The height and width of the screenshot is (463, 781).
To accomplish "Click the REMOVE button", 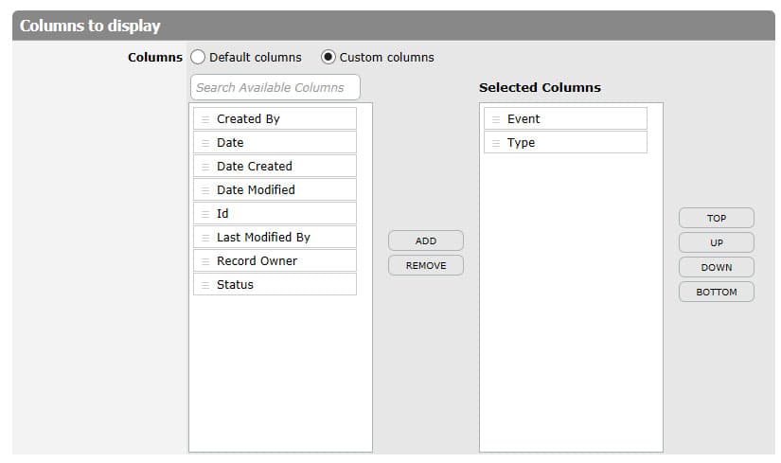I will point(426,265).
